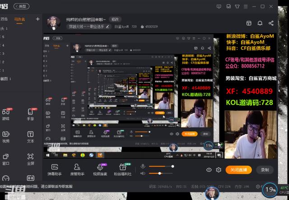The height and width of the screenshot is (200, 289).
Task: Open File Explorer in the largest preview taskbar
Action: (x=65, y=155)
